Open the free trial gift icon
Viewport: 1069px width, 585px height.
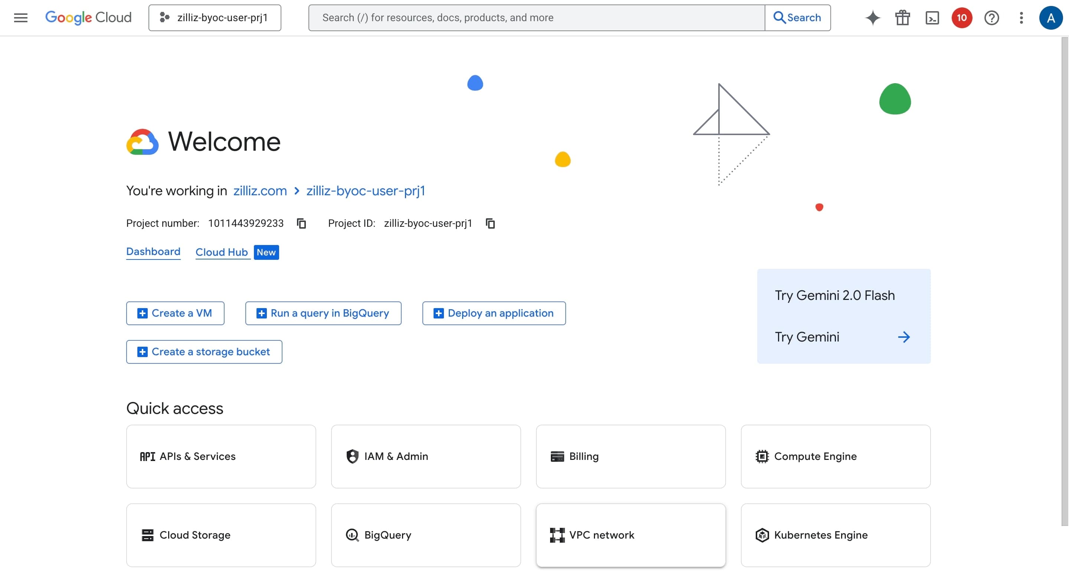pyautogui.click(x=902, y=18)
